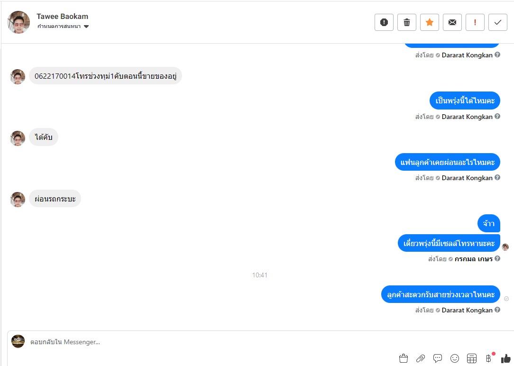Click the Tawee Baokam name link
The image size is (514, 366).
[x=62, y=17]
